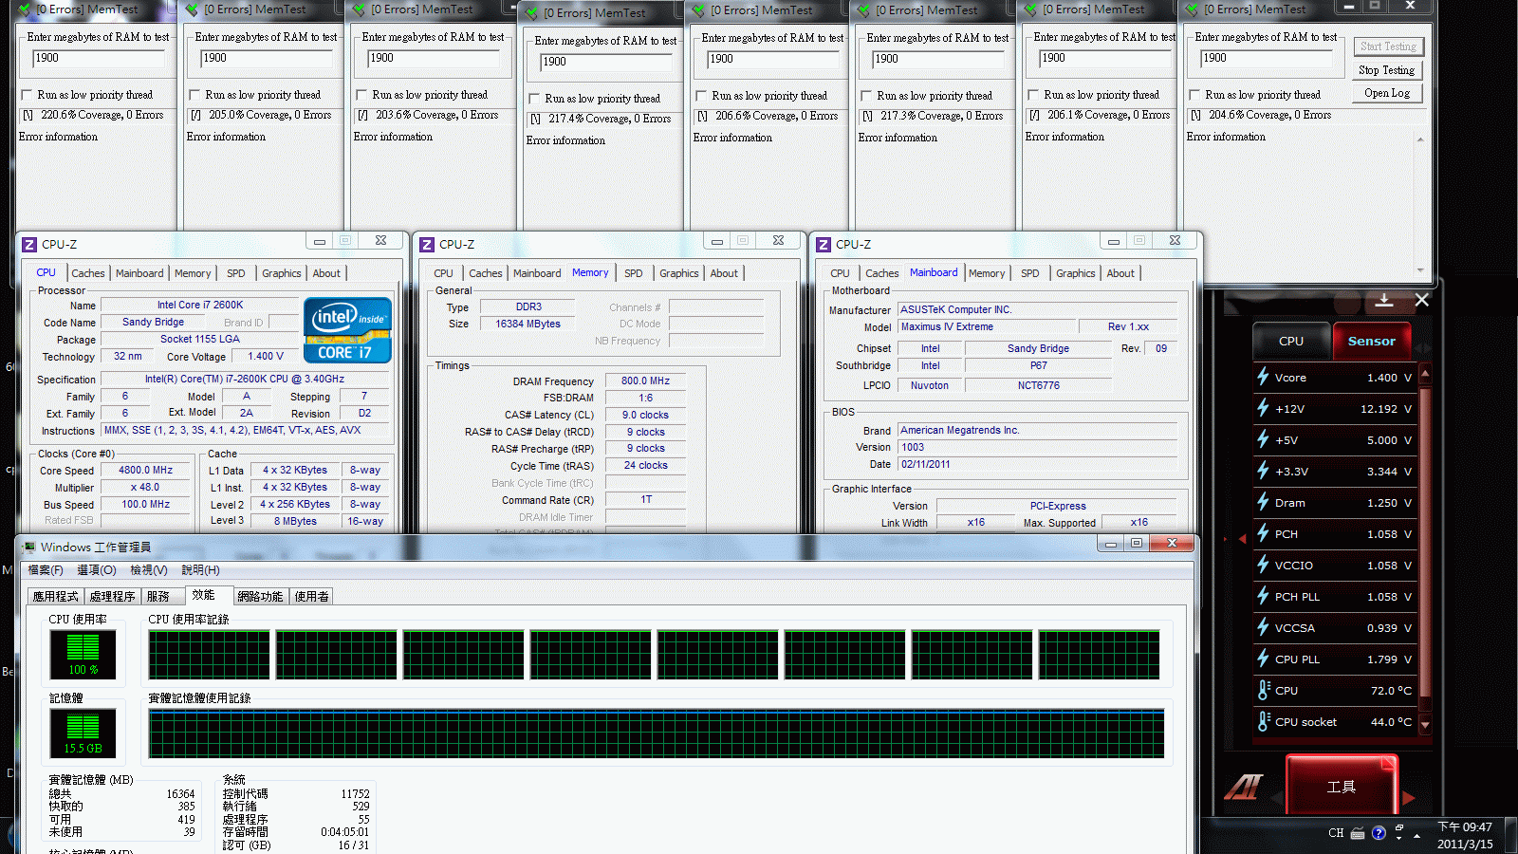1518x854 pixels.
Task: Click the keyboard icon in language bar
Action: (x=1358, y=834)
